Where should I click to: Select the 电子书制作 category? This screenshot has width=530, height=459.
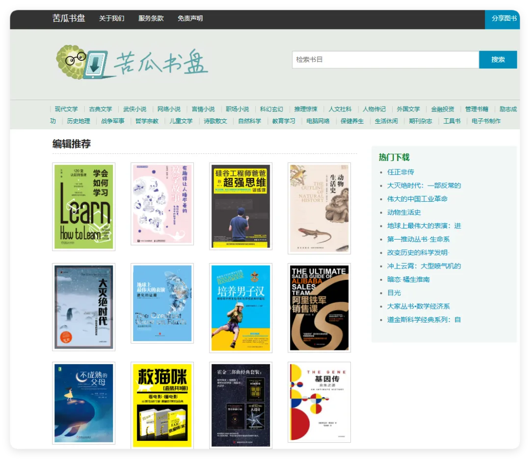pyautogui.click(x=486, y=121)
